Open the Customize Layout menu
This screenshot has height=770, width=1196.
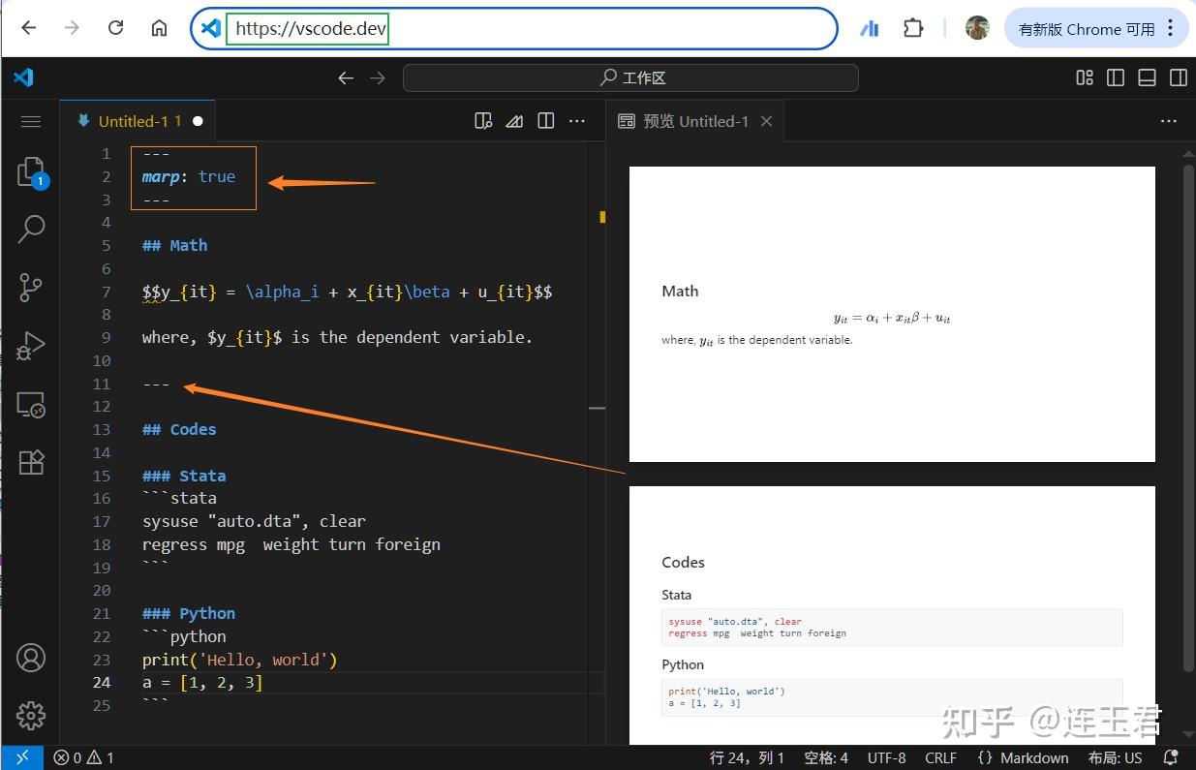pyautogui.click(x=1084, y=77)
